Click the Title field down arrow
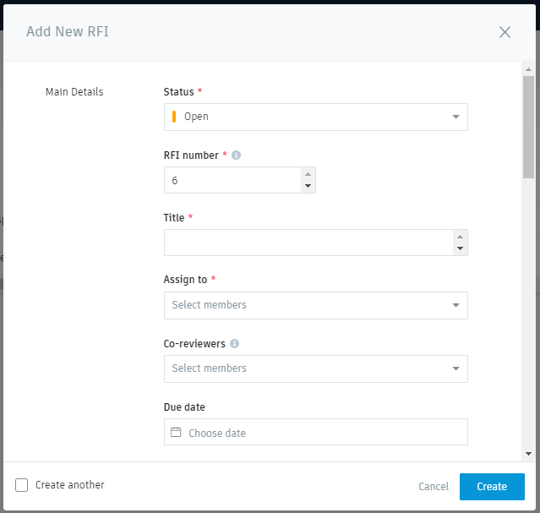The width and height of the screenshot is (540, 513). click(460, 248)
